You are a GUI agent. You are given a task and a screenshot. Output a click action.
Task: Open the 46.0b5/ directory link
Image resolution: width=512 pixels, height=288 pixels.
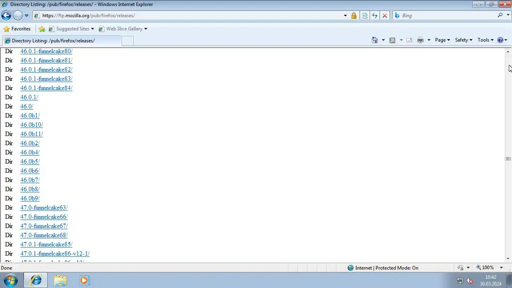coord(30,162)
